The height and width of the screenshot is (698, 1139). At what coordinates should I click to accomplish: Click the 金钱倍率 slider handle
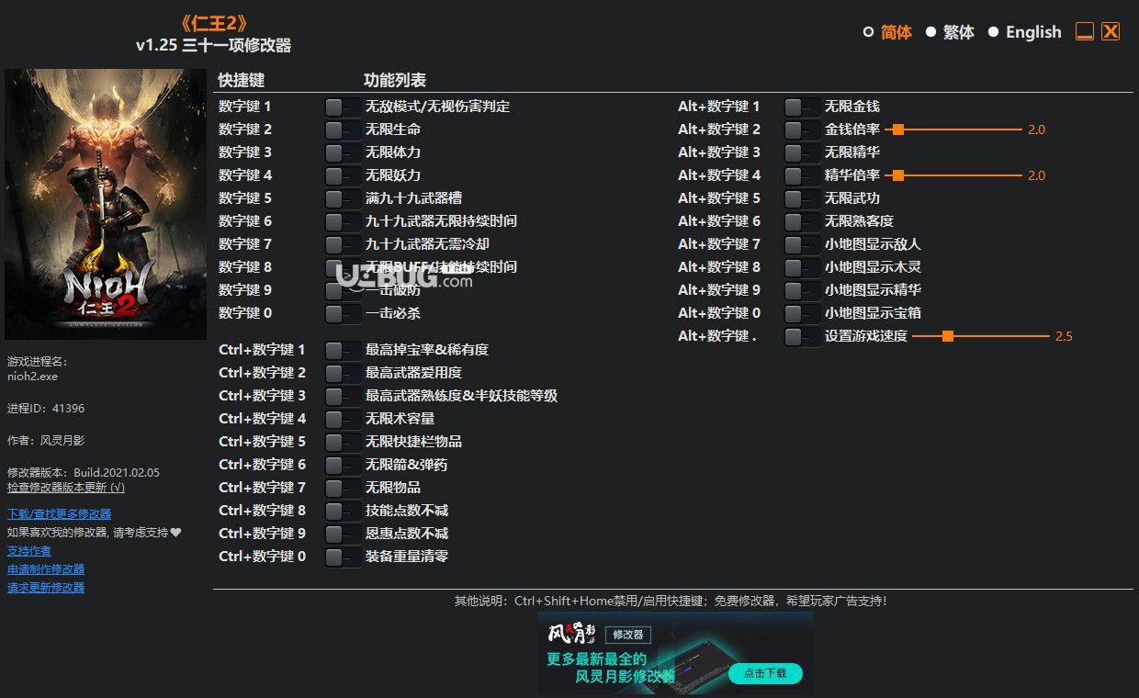pos(898,129)
